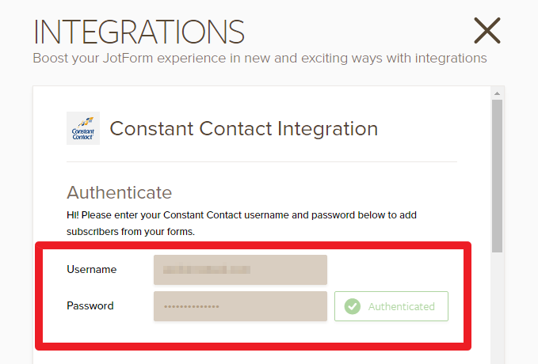538x364 pixels.
Task: Close the Integrations dialog with the X
Action: 486,31
